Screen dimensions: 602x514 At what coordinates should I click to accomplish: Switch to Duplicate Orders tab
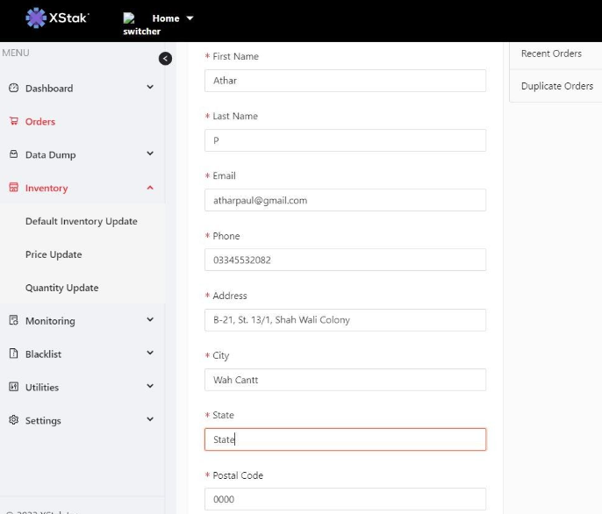pyautogui.click(x=556, y=86)
